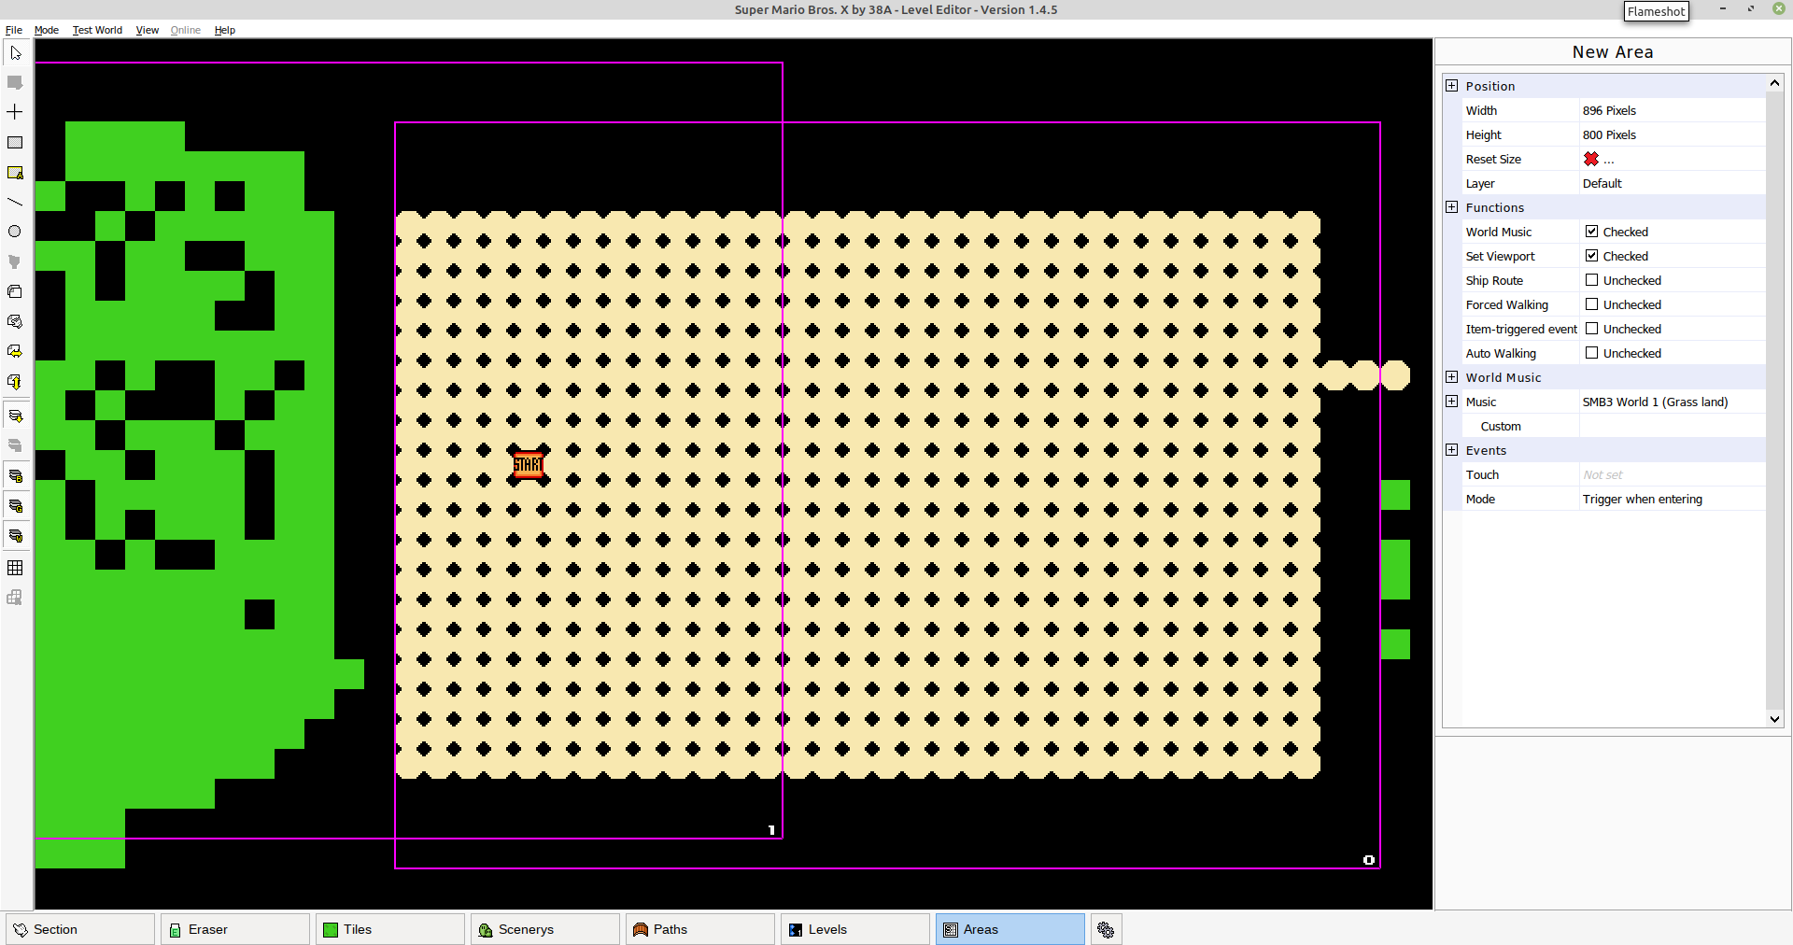1793x945 pixels.
Task: Select the rectangle tool
Action: (x=15, y=142)
